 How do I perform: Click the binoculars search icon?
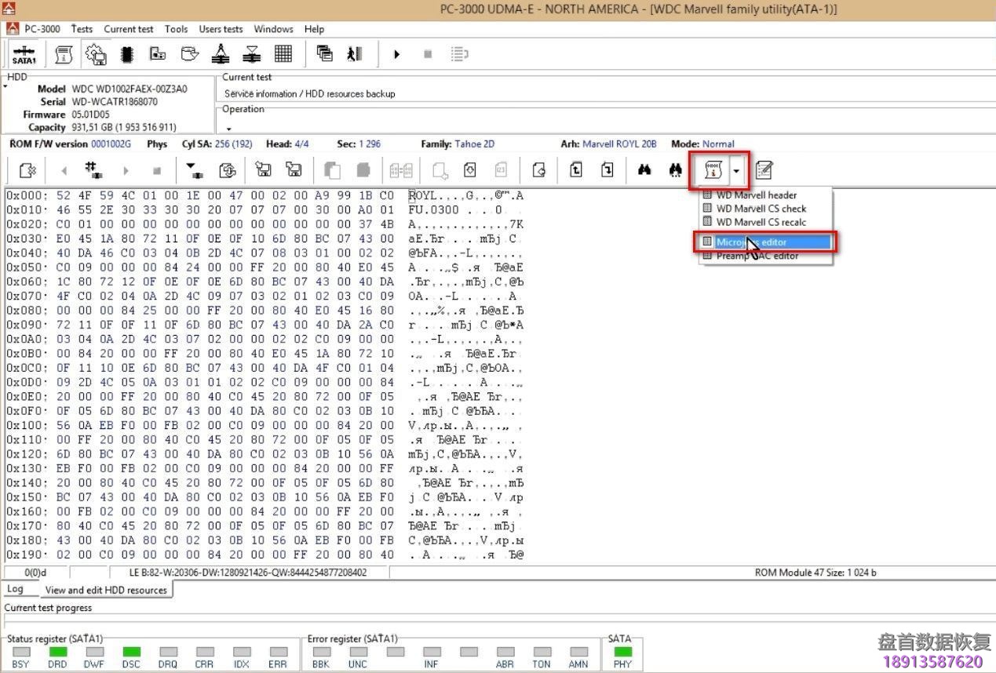point(644,170)
